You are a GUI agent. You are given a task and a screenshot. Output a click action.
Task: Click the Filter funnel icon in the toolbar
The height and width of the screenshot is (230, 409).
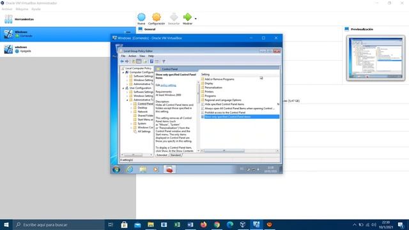click(x=164, y=61)
